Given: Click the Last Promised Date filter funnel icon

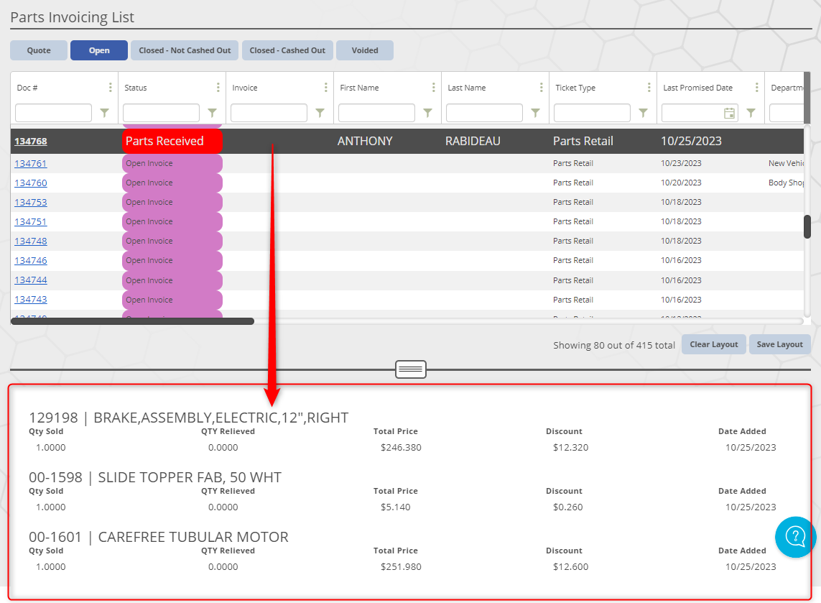Looking at the screenshot, I should [x=751, y=113].
